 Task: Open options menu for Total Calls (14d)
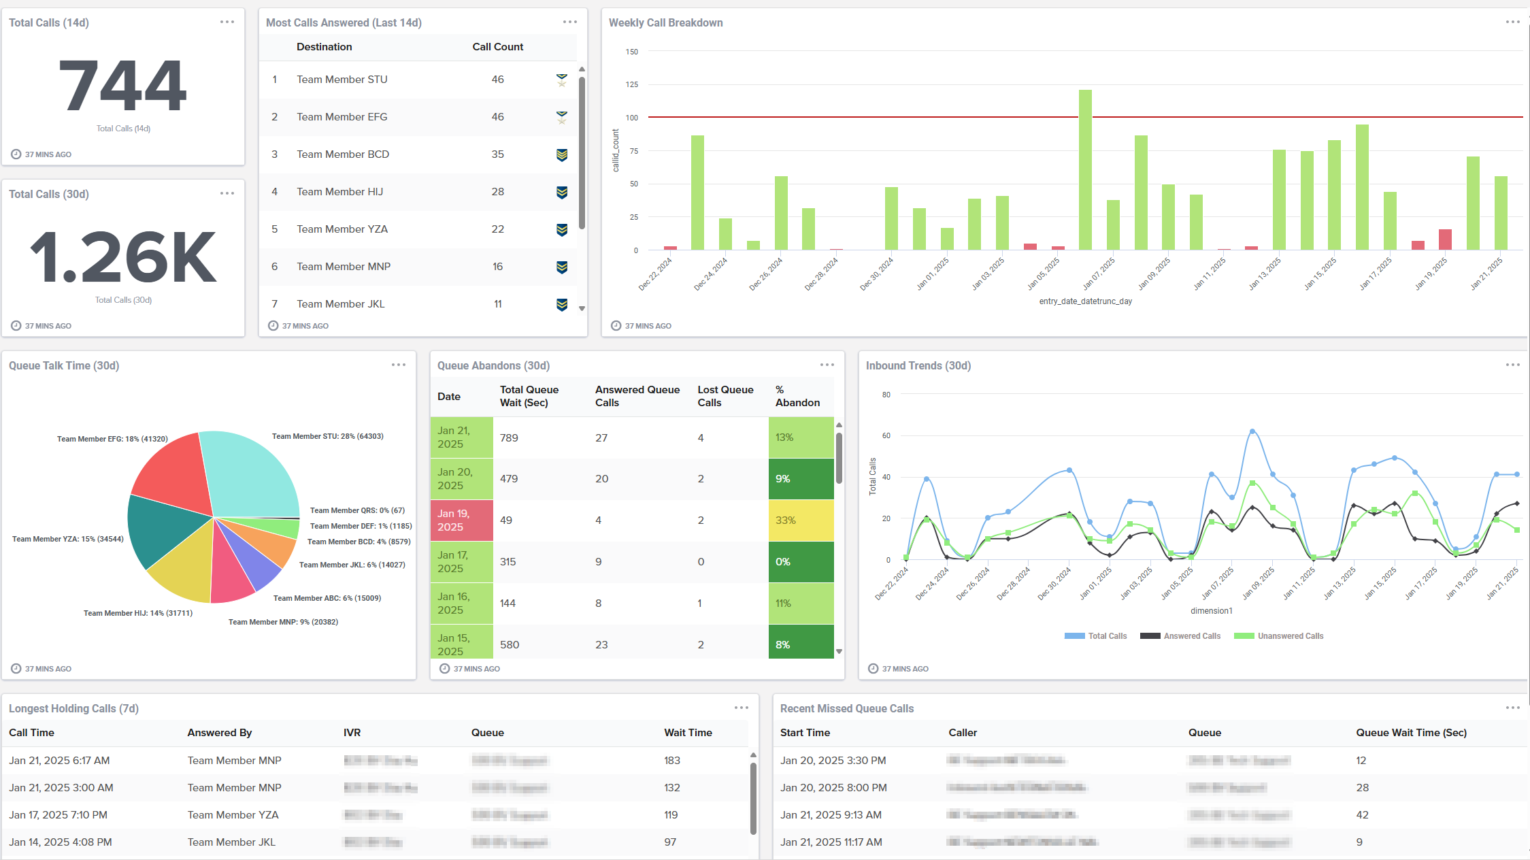(227, 22)
